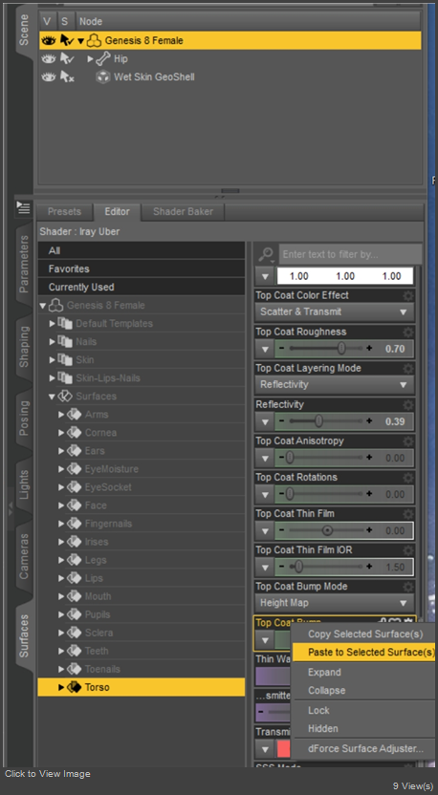Open dForce Surface Adjuster option

point(365,748)
